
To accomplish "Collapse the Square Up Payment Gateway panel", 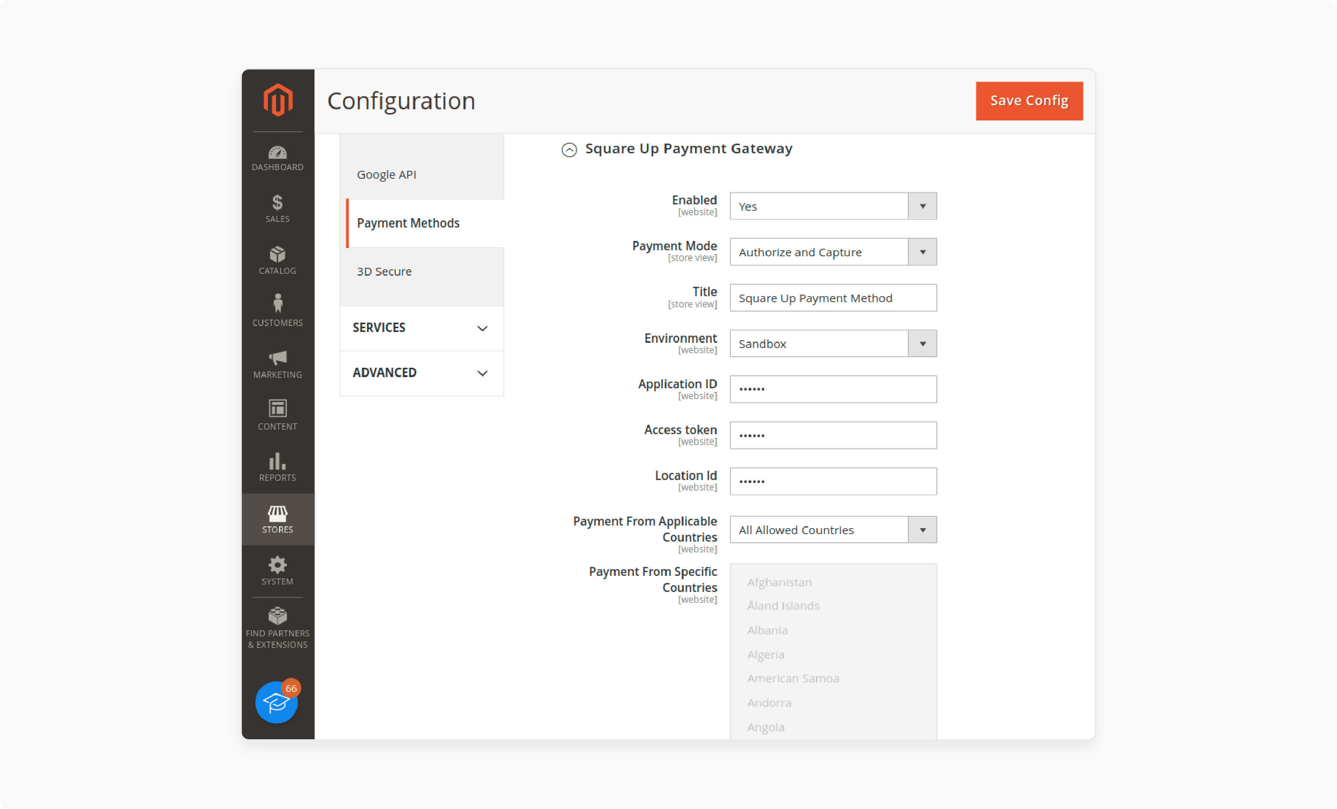I will (569, 149).
